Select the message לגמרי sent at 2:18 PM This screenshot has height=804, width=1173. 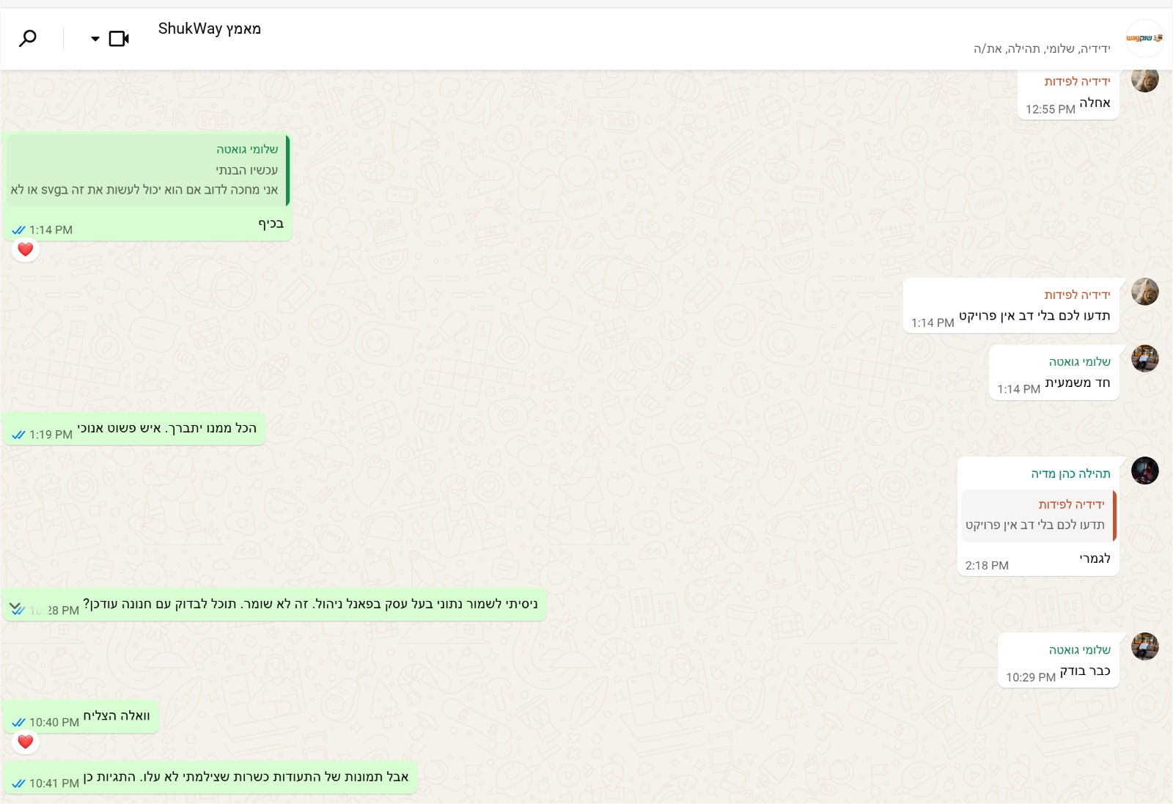[x=1095, y=558]
